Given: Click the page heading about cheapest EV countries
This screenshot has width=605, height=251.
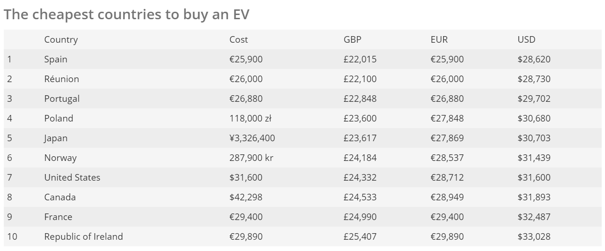Looking at the screenshot, I should (126, 15).
